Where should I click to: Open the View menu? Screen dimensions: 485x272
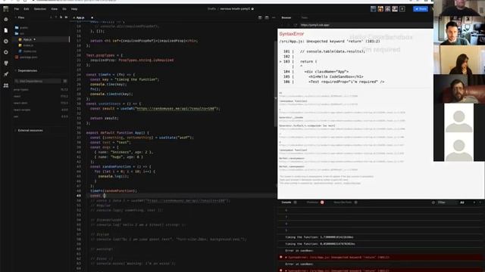pos(54,9)
